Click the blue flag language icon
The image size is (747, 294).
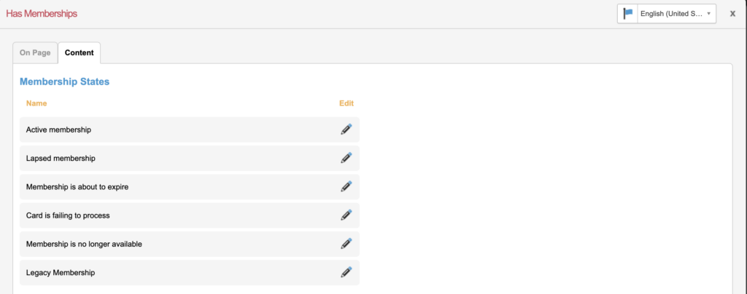tap(628, 14)
